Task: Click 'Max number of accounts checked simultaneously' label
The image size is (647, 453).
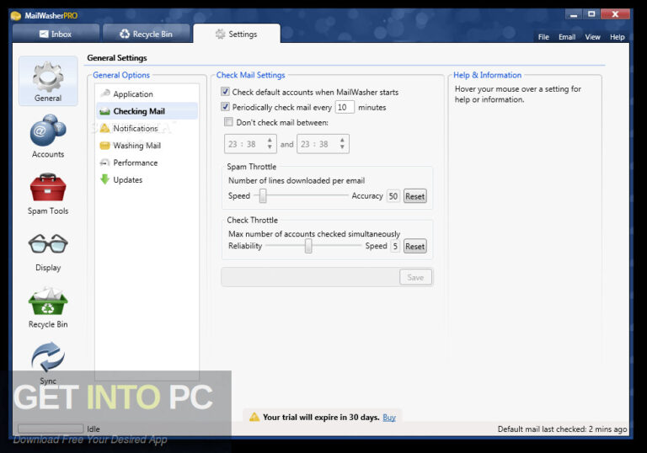Action: point(314,234)
